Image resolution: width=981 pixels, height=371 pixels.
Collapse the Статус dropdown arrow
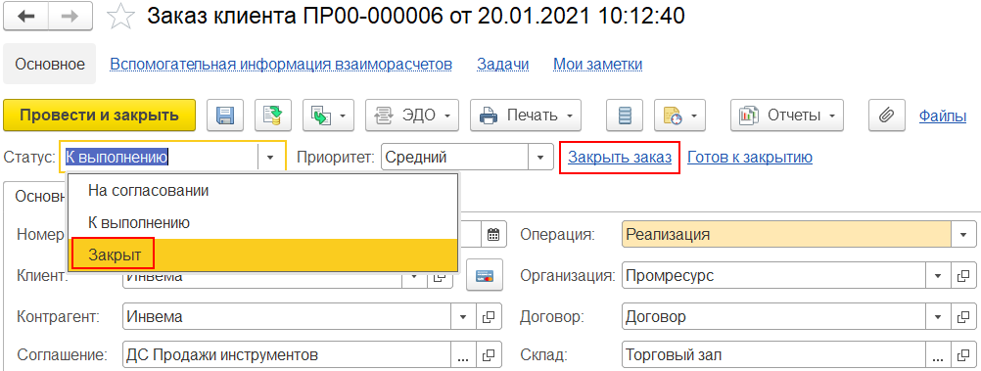(271, 157)
